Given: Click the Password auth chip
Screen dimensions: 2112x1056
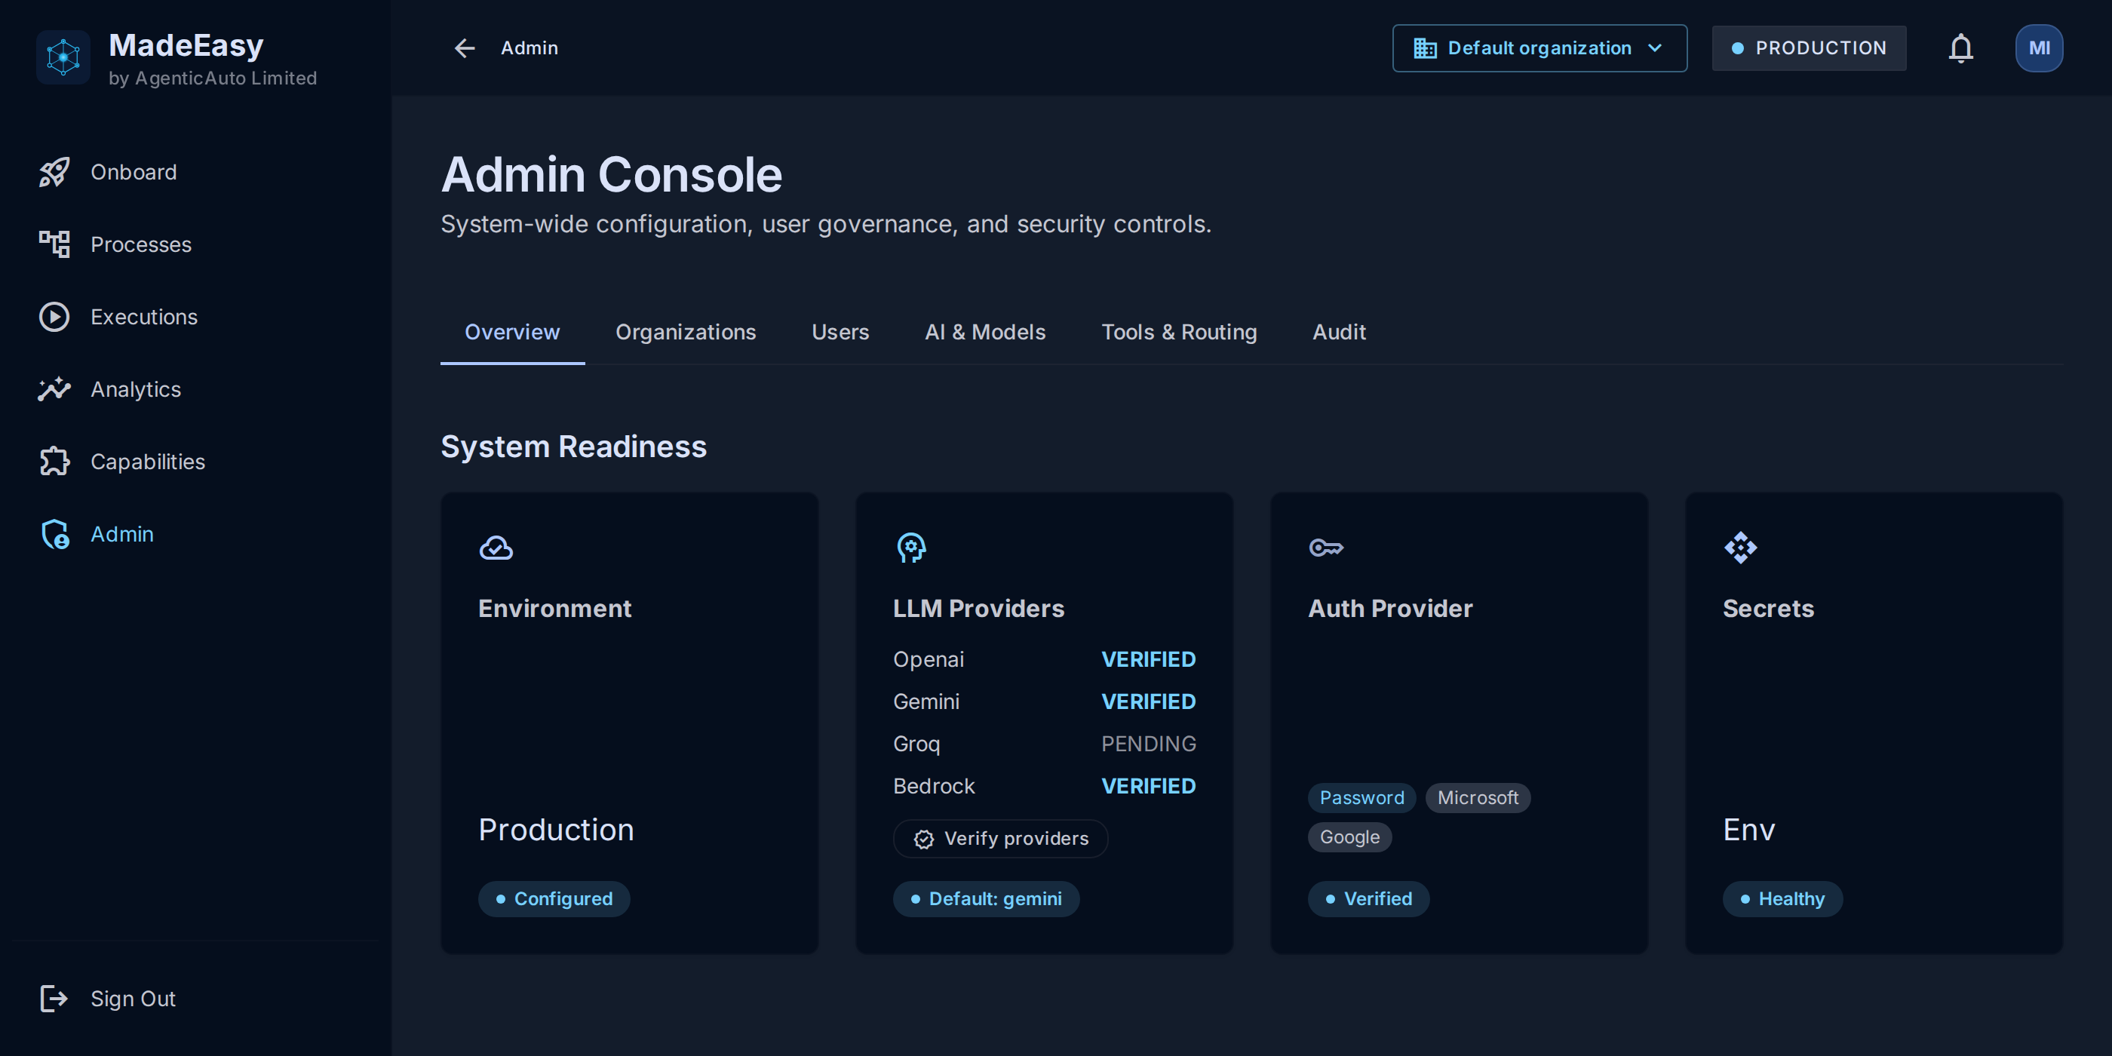Looking at the screenshot, I should (1361, 798).
